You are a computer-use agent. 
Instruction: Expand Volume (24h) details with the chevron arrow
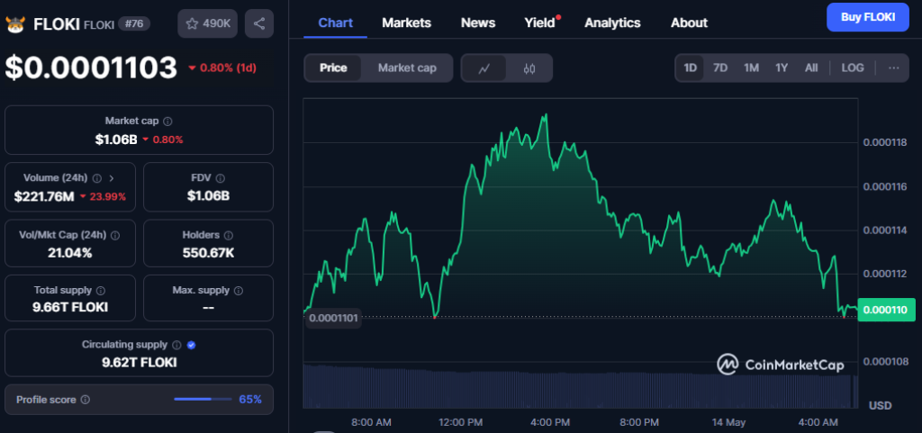click(x=112, y=177)
